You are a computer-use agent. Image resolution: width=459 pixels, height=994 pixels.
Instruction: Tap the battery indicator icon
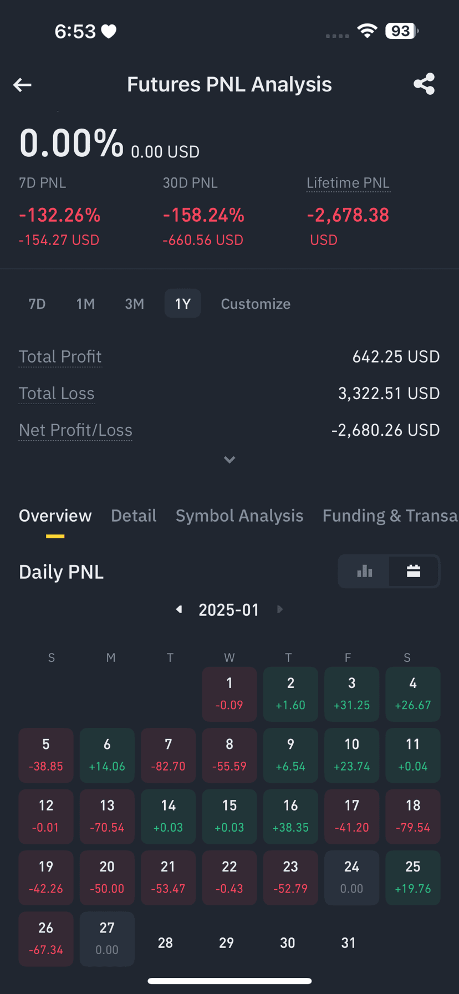[x=401, y=31]
